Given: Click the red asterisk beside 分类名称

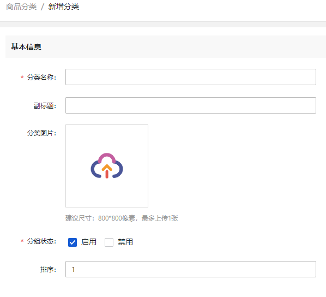Looking at the screenshot, I should [x=22, y=78].
